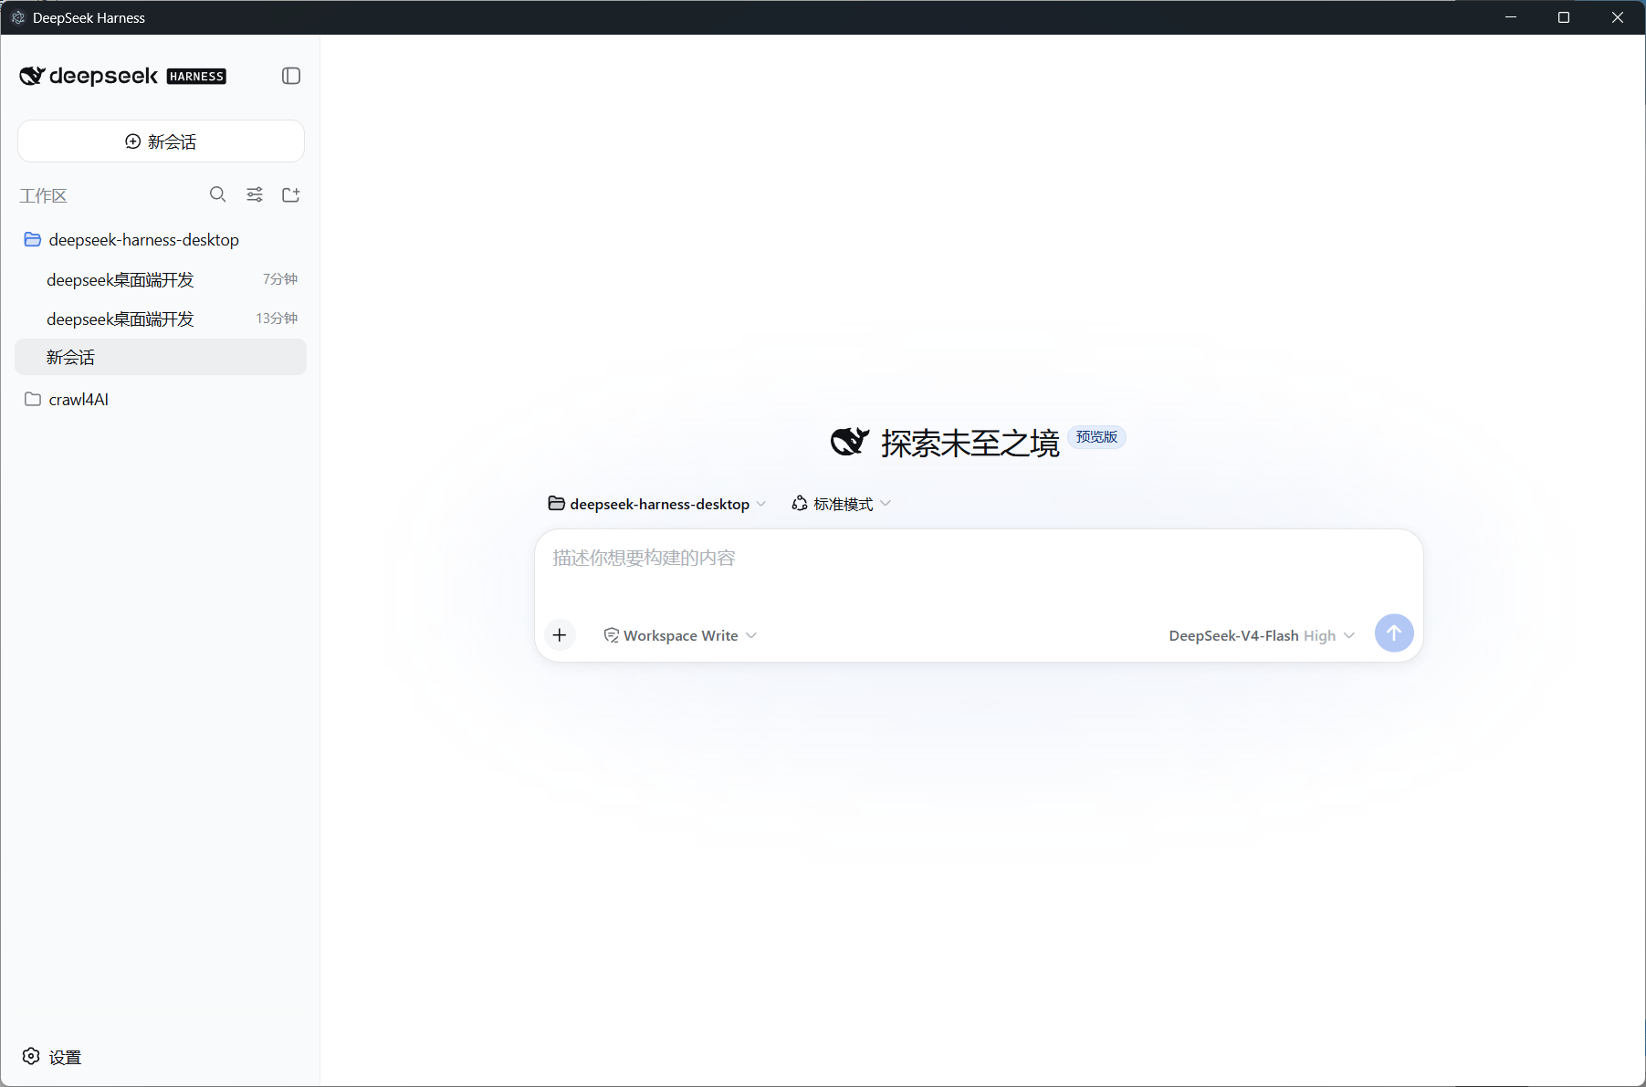Screen dimensions: 1646x1087
Task: Collapse the deepseek-harness-desktop workspace folder
Action: (x=161, y=240)
